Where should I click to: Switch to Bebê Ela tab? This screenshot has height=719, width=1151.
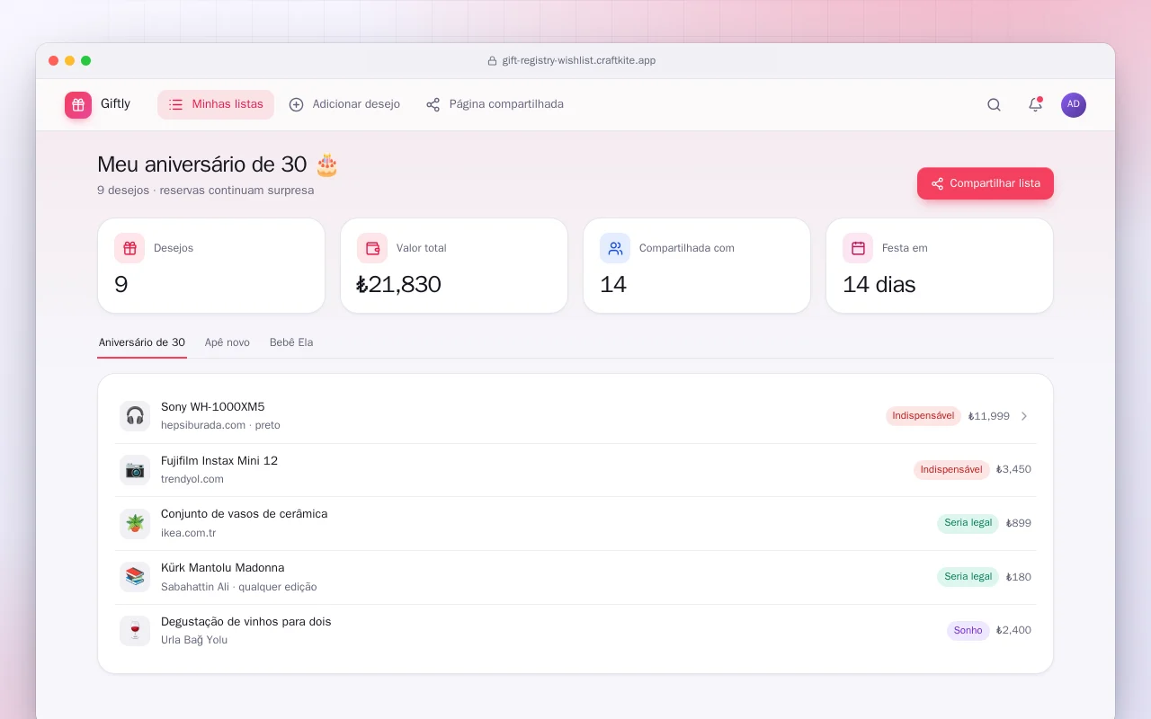pyautogui.click(x=291, y=342)
